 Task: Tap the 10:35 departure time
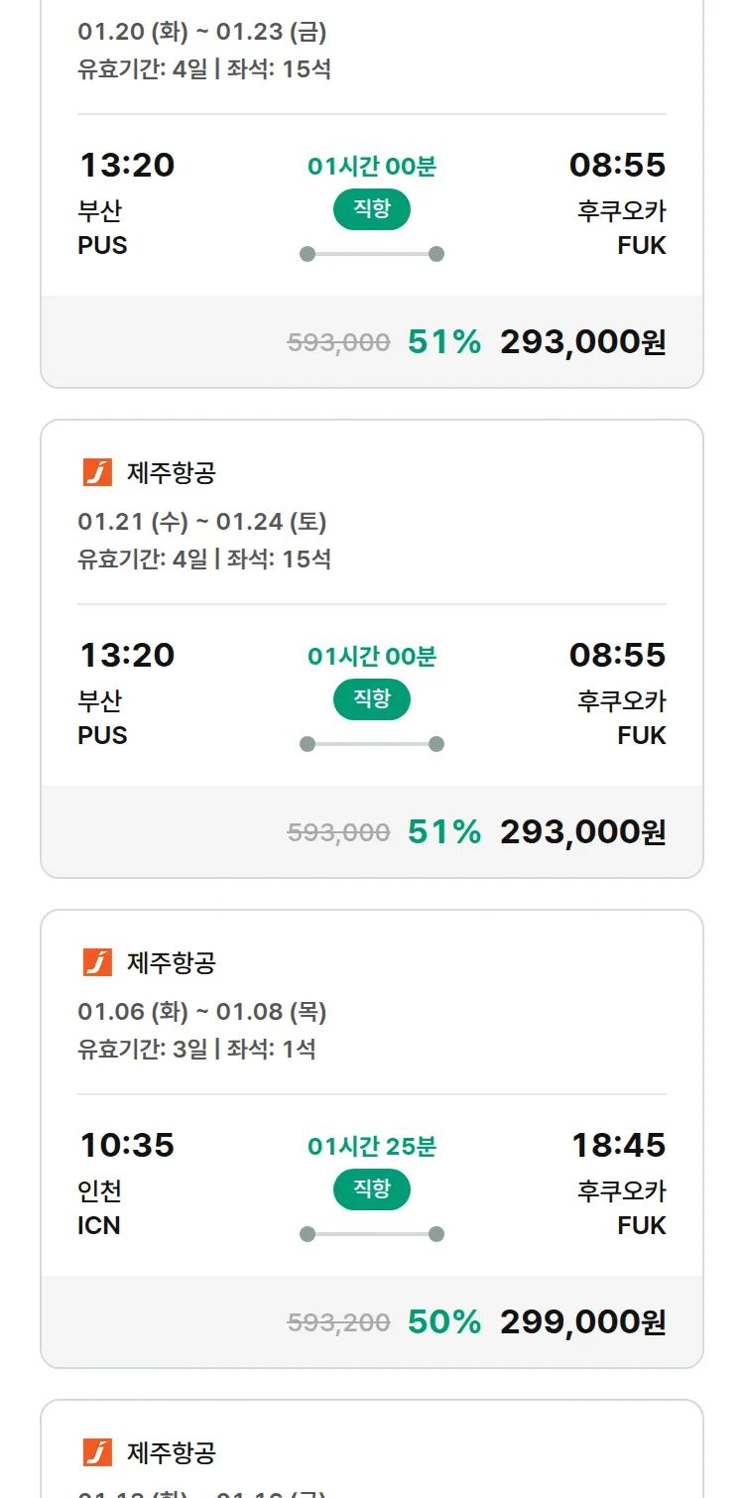point(127,1145)
